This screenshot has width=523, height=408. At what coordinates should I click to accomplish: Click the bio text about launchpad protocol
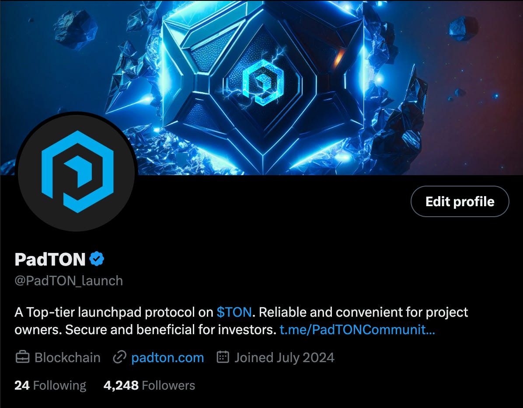click(x=241, y=321)
